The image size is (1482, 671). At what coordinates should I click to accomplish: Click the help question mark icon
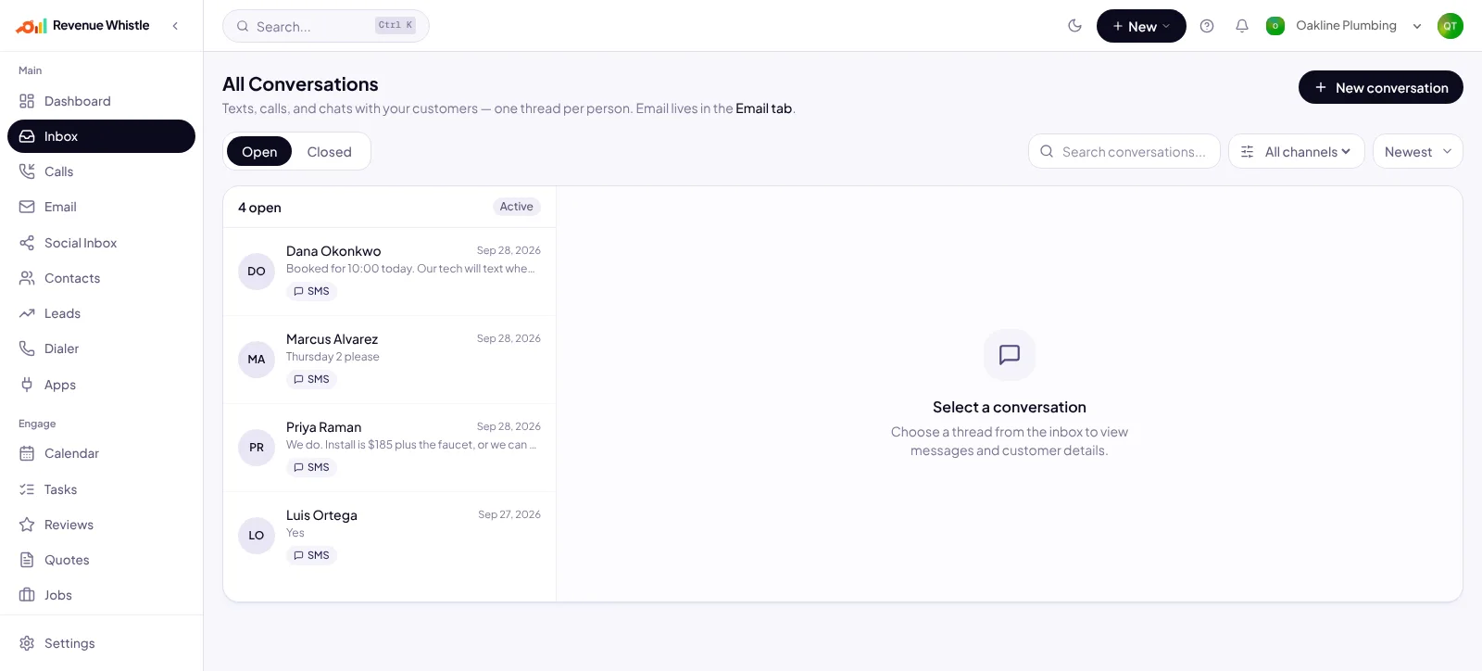1207,26
